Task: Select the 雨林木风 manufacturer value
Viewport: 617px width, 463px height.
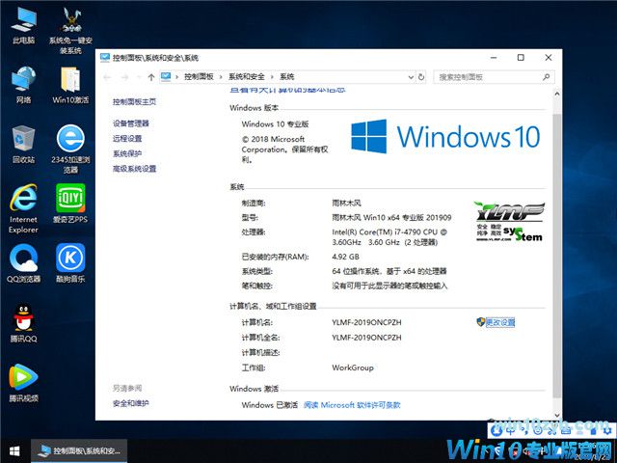Action: (x=346, y=204)
